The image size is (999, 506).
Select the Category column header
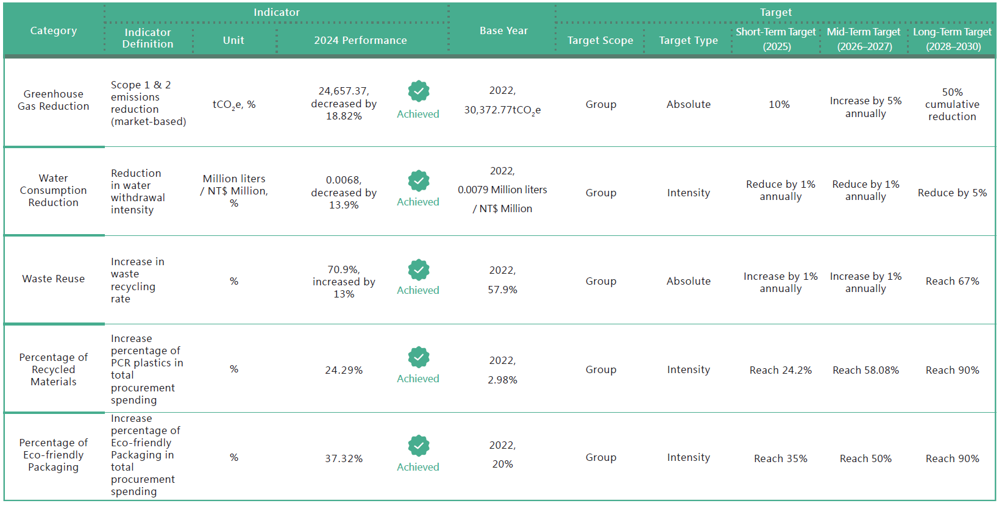pyautogui.click(x=54, y=30)
